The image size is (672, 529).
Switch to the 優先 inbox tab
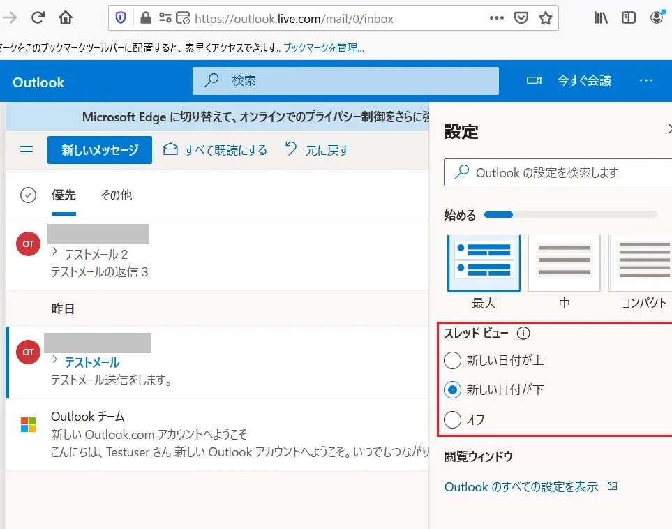pyautogui.click(x=64, y=195)
